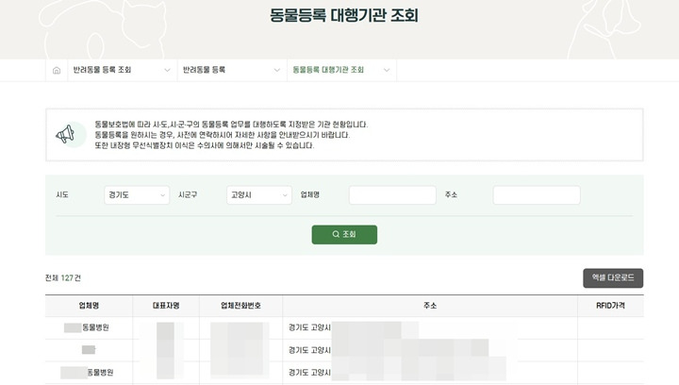The height and width of the screenshot is (385, 679).
Task: Click the notice line starting 또한 내장형
Action: (205, 145)
